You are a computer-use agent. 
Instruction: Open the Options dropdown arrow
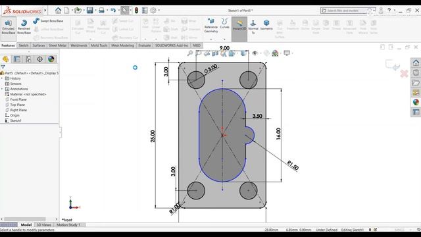pyautogui.click(x=159, y=11)
